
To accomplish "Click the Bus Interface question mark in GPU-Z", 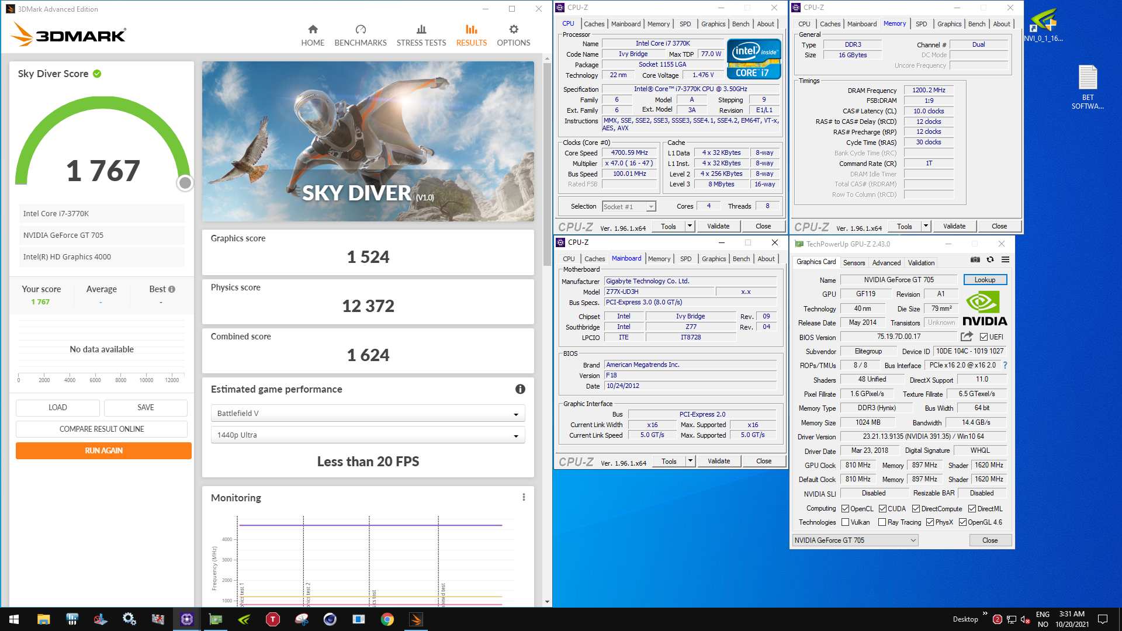I will point(1005,365).
